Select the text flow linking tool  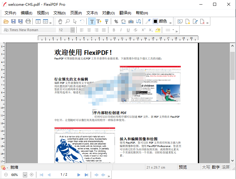pyautogui.click(x=139, y=21)
